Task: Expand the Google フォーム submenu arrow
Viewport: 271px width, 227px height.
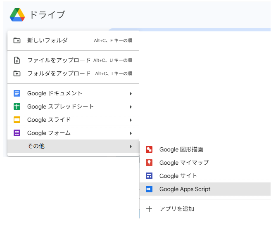Action: pyautogui.click(x=131, y=133)
